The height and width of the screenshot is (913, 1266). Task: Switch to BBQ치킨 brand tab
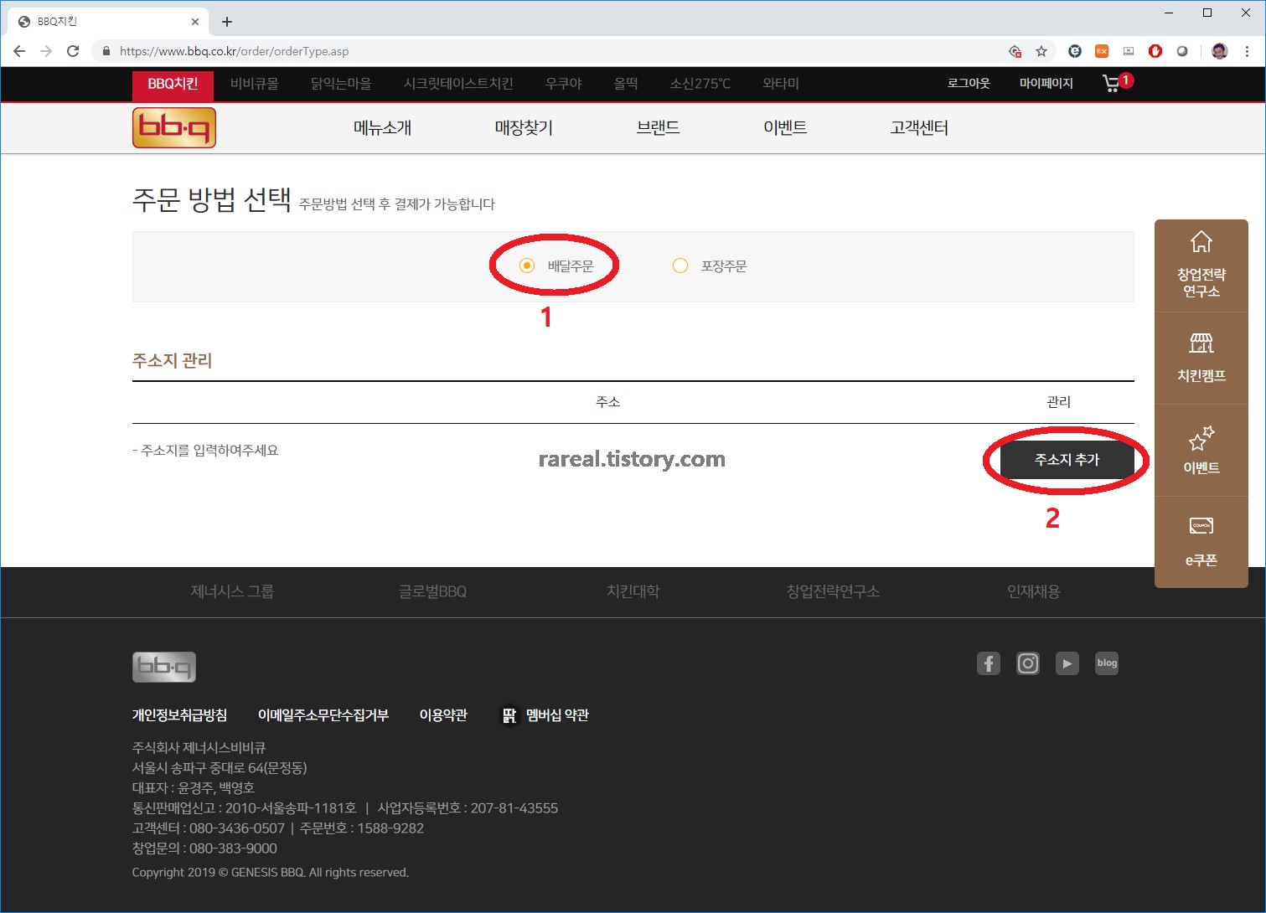click(x=173, y=84)
